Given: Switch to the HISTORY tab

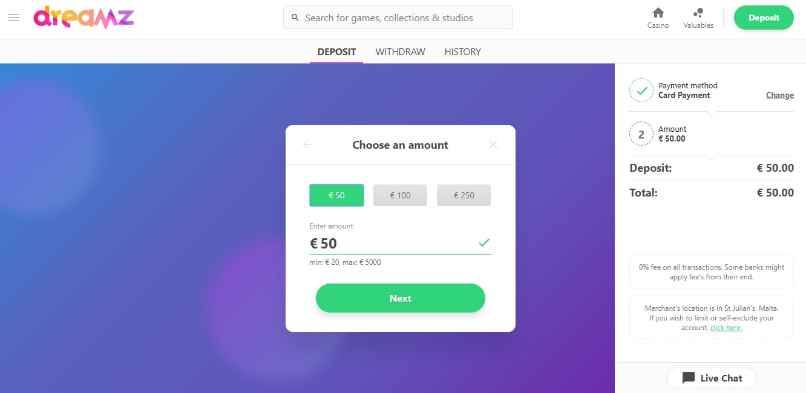Looking at the screenshot, I should [x=462, y=51].
